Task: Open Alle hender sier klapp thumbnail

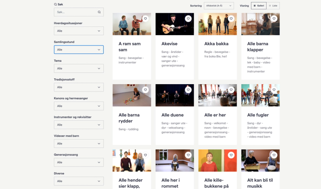Action: click(x=132, y=161)
